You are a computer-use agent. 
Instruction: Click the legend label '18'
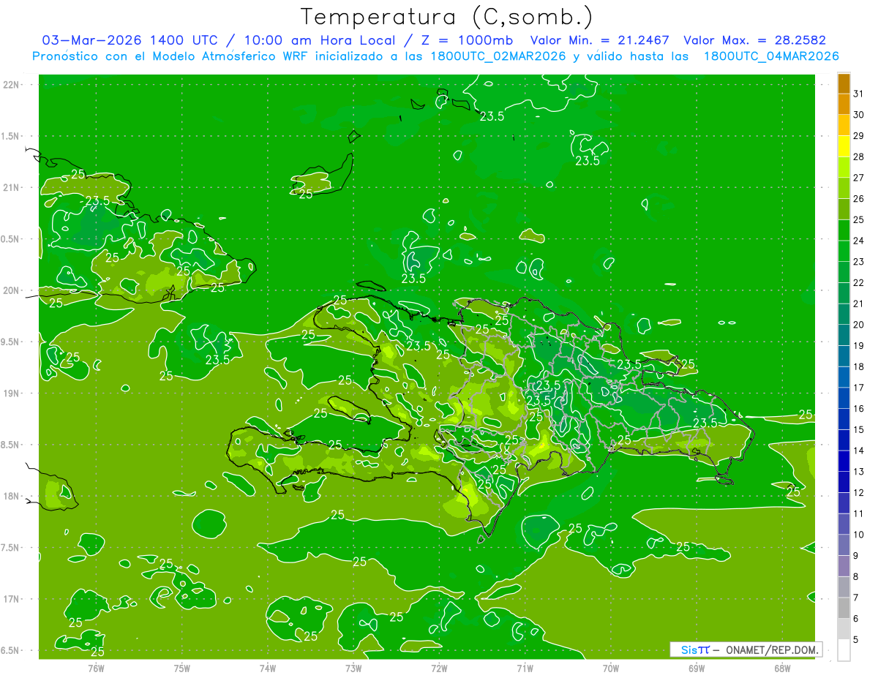coord(858,366)
